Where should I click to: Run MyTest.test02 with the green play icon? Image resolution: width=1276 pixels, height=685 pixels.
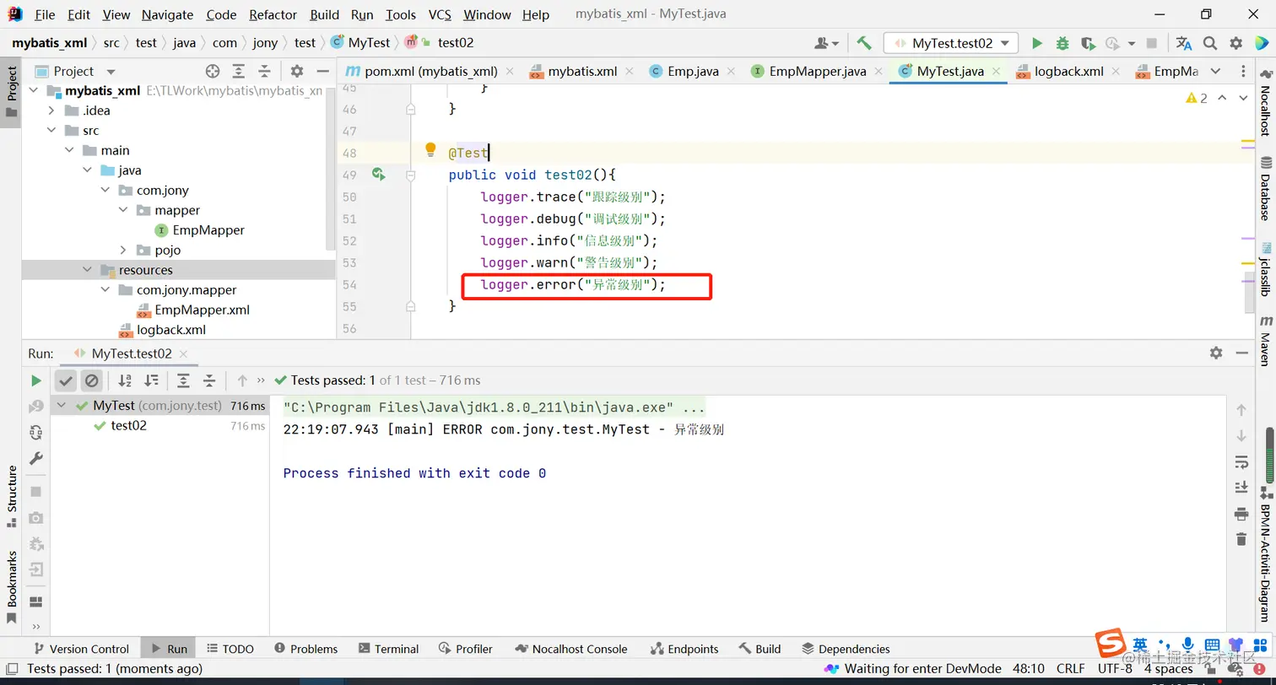[x=1037, y=43]
